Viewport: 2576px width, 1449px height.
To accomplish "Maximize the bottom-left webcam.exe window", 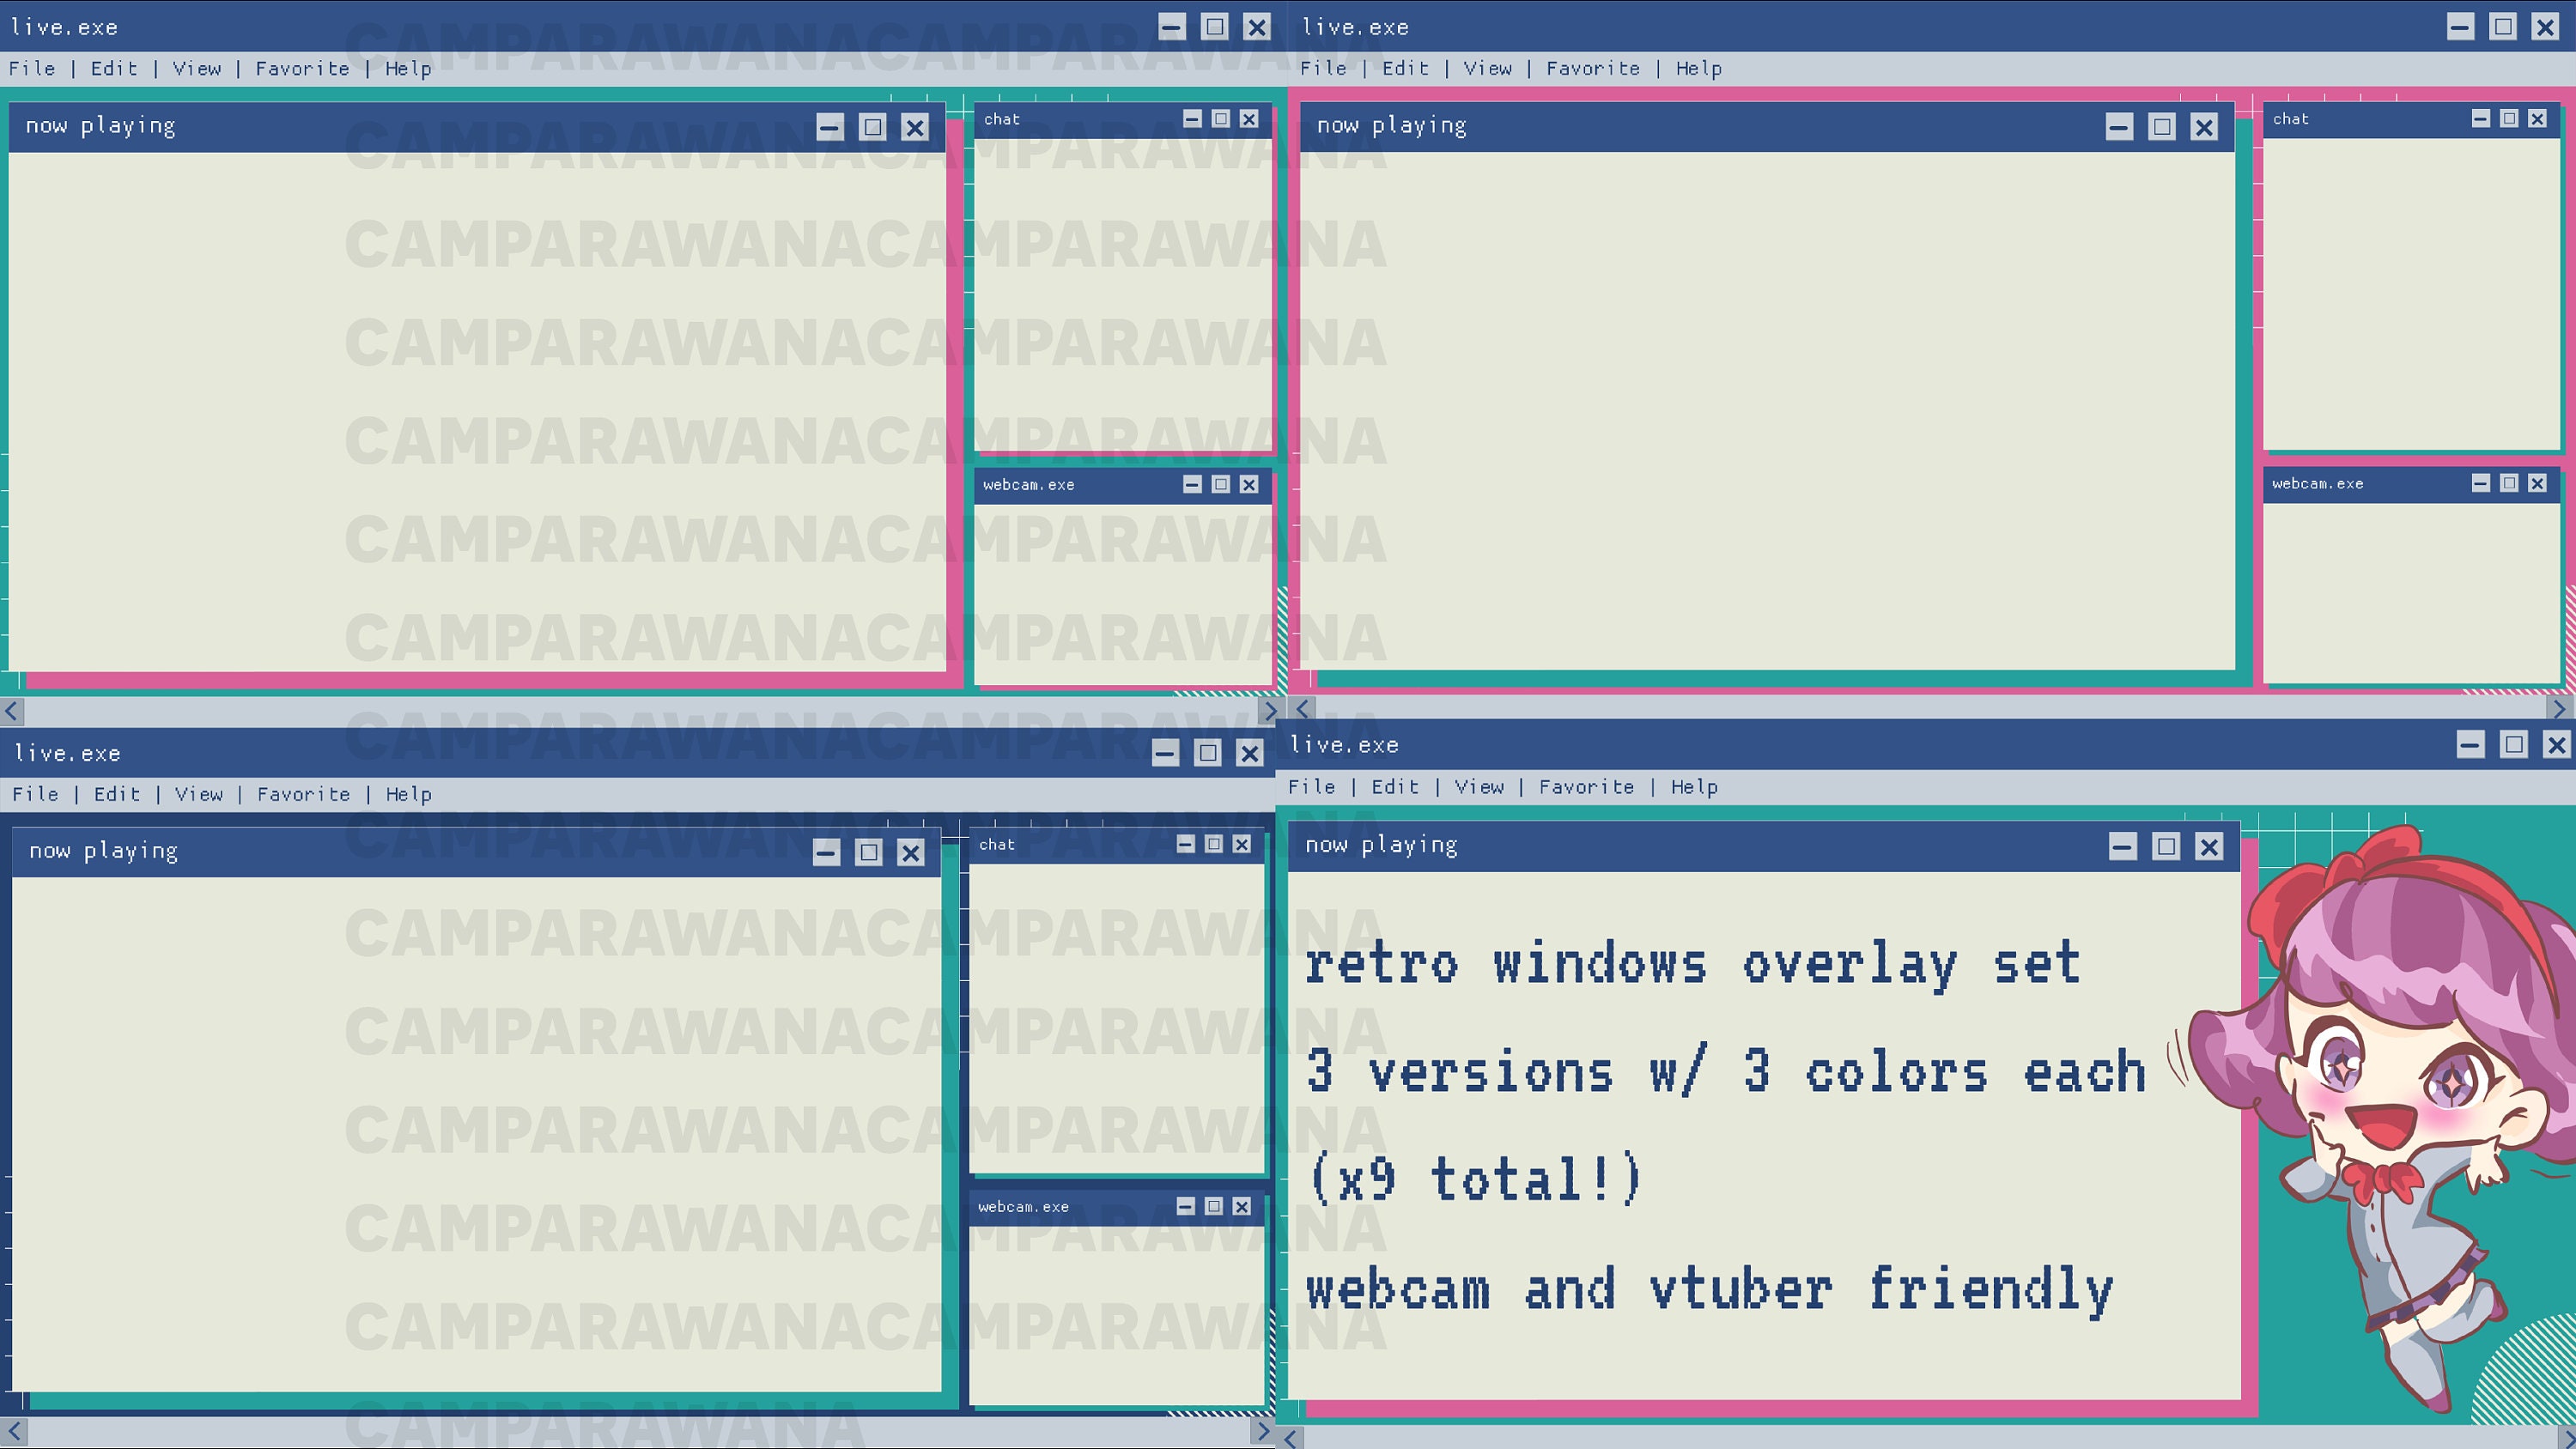I will pyautogui.click(x=1214, y=1206).
